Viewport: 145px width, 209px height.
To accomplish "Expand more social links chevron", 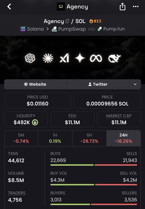I will pos(135,84).
